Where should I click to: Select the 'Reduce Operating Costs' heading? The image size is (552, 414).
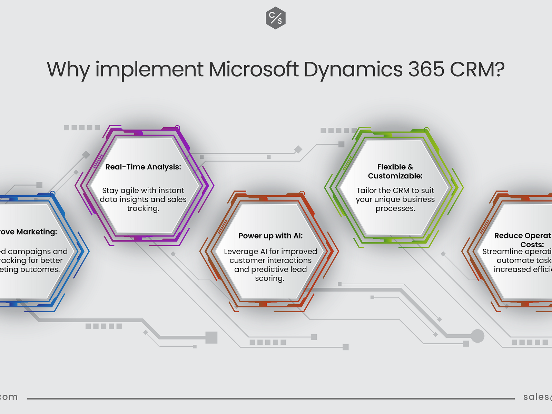tap(523, 240)
